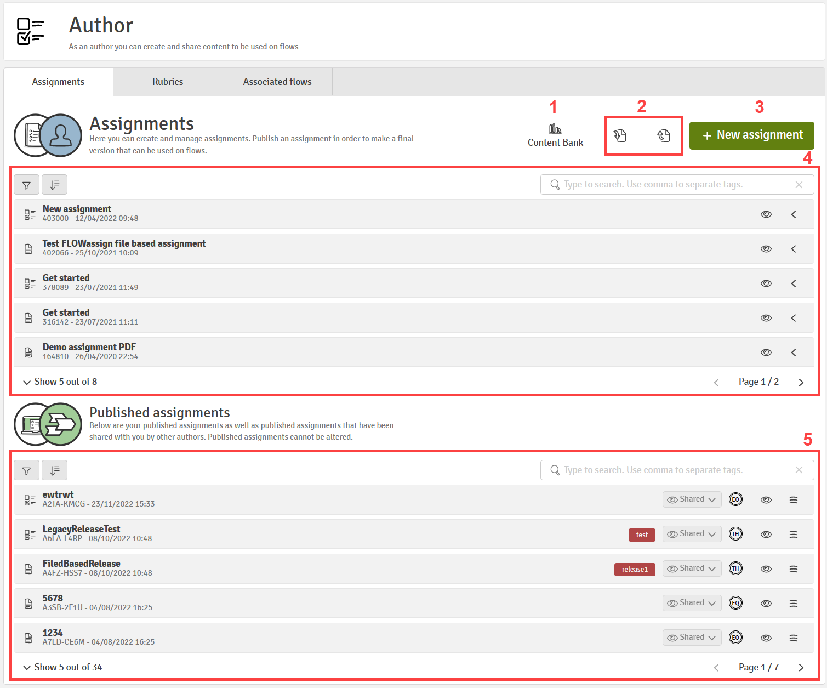Open the ewtrwt published assignment
This screenshot has height=688, width=827.
pos(414,499)
